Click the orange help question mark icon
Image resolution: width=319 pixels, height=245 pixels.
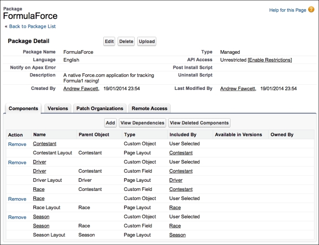point(311,9)
